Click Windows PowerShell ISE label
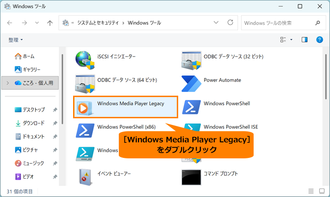This screenshot has height=197, width=330. [x=231, y=127]
